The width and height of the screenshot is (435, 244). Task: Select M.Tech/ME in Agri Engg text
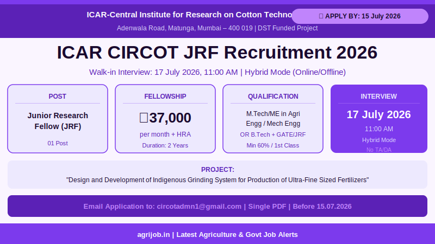[273, 119]
